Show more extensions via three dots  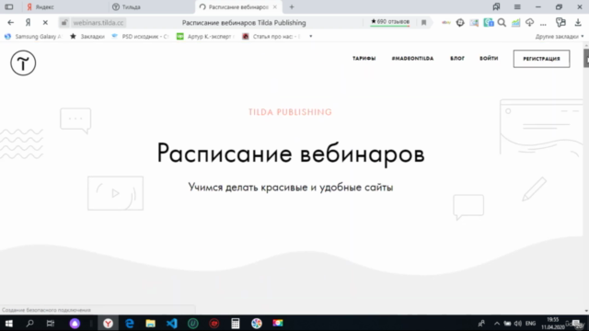[543, 23]
